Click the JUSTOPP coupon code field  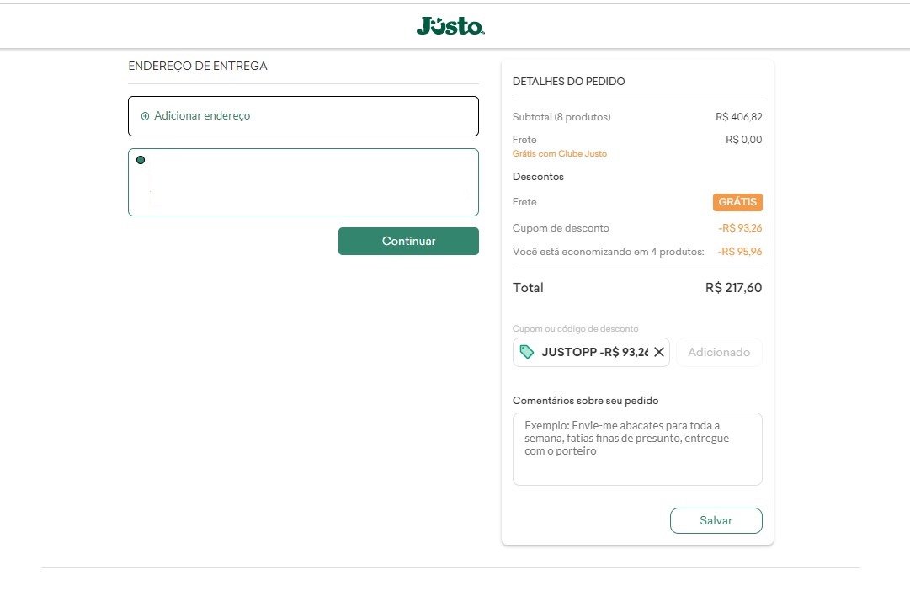coord(591,352)
